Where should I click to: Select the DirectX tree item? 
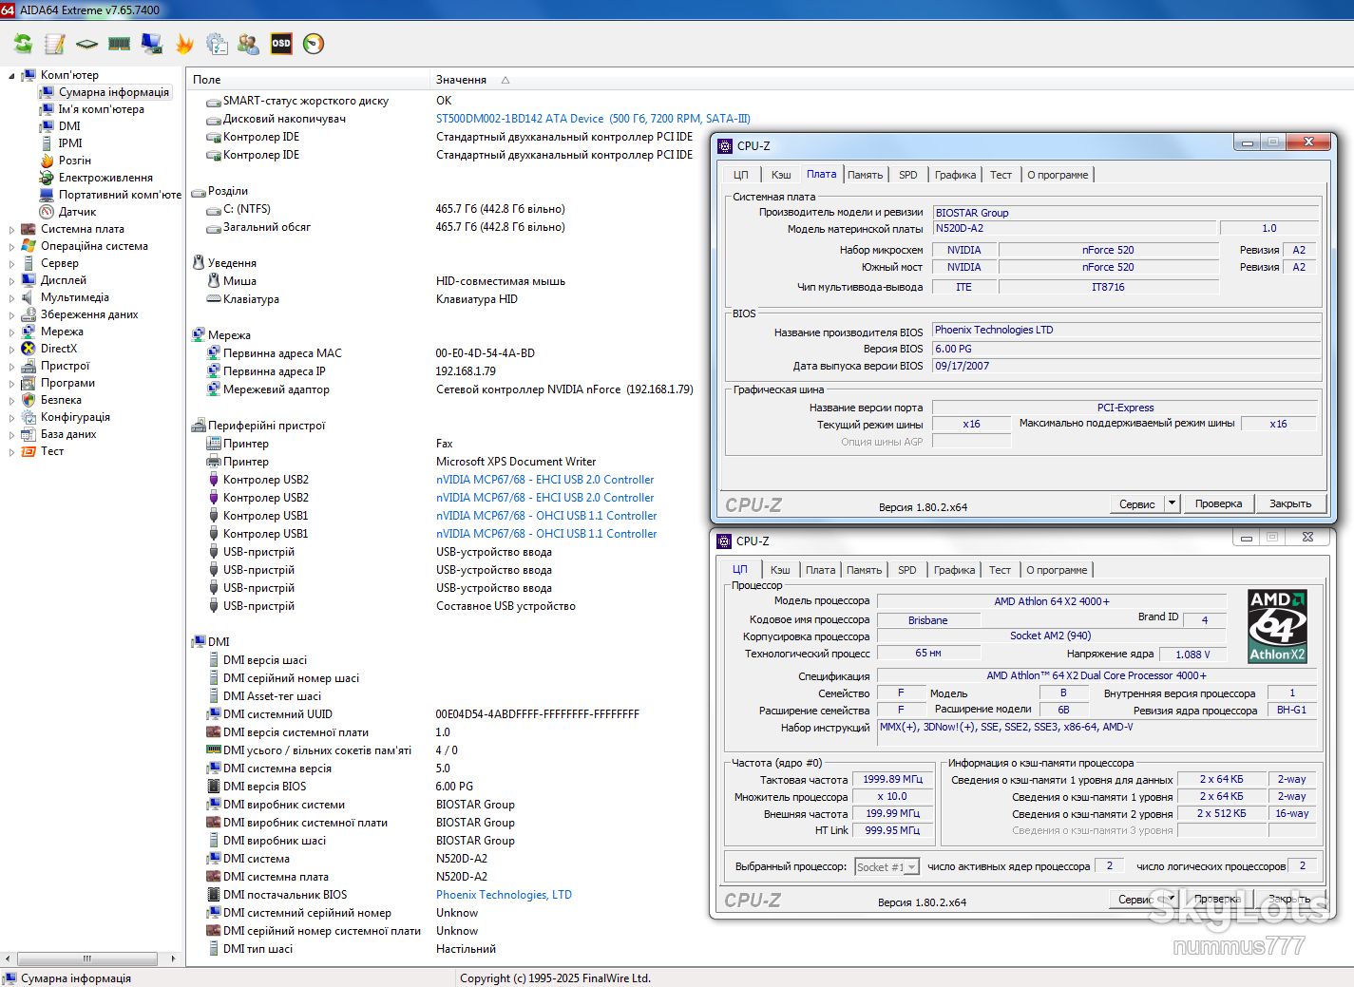click(58, 349)
